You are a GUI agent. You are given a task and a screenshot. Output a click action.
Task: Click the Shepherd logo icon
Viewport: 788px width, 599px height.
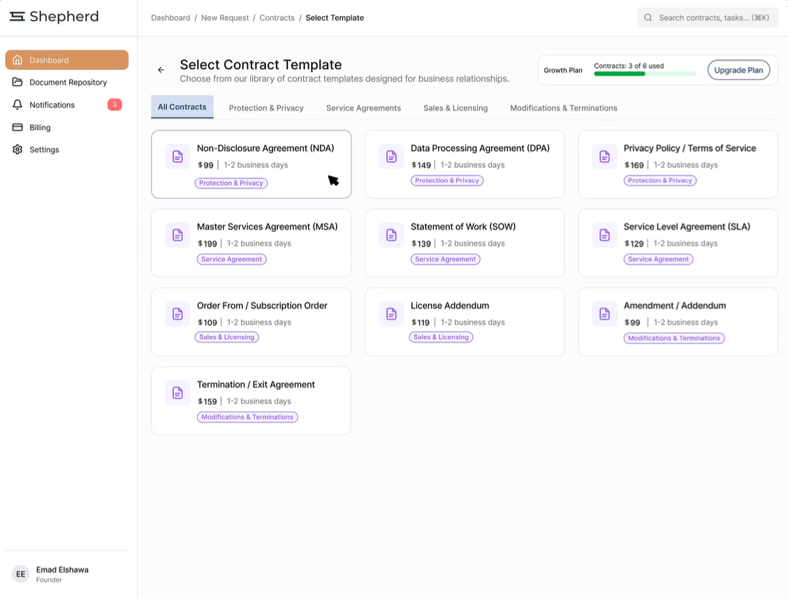(x=17, y=17)
